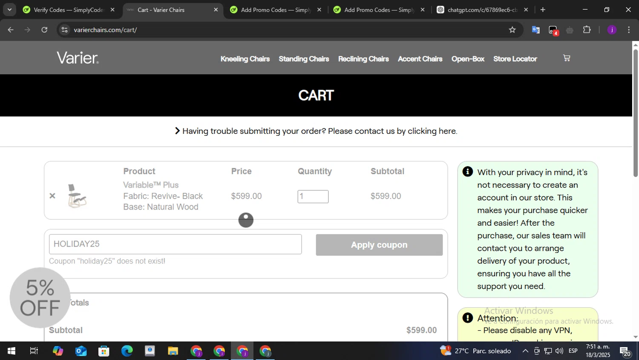This screenshot has width=639, height=360.
Task: Click the Varier logo
Action: (x=78, y=58)
